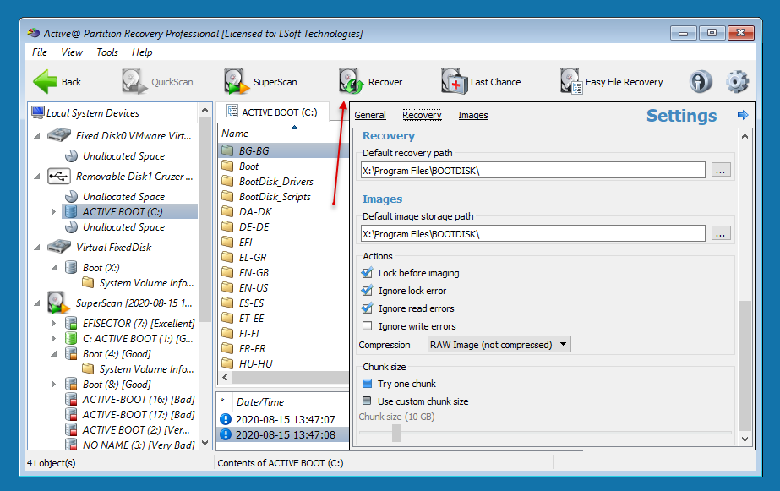Open the Compression dropdown
780x491 pixels.
[499, 344]
